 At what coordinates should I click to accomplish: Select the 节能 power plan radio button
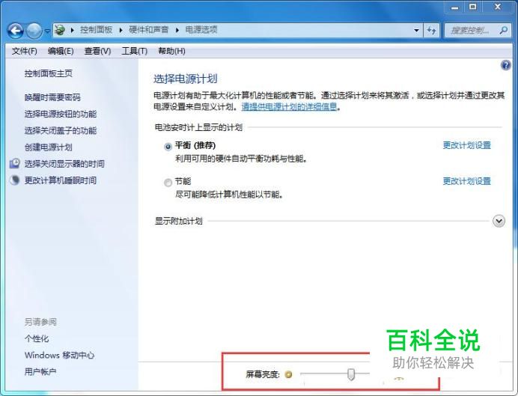tap(168, 183)
